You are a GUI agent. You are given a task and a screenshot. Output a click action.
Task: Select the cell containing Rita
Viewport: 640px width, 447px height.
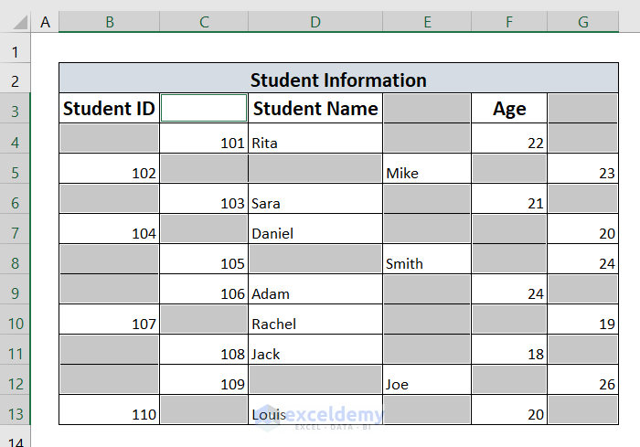[315, 142]
